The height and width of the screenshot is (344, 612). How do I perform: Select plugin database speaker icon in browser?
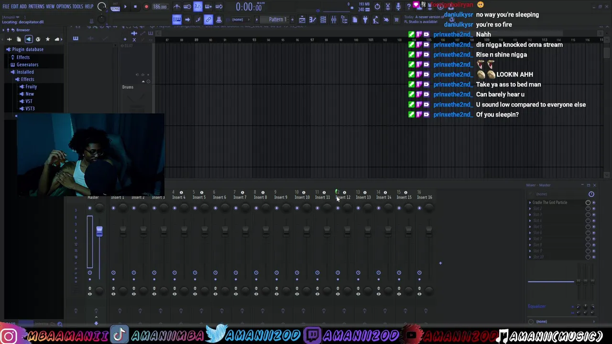29,39
